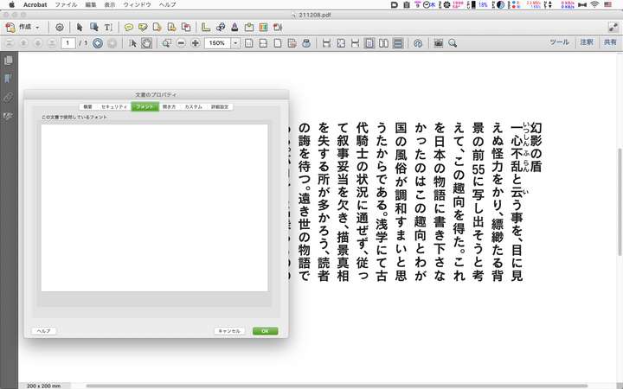
Task: Open the Apple menu
Action: pos(11,5)
